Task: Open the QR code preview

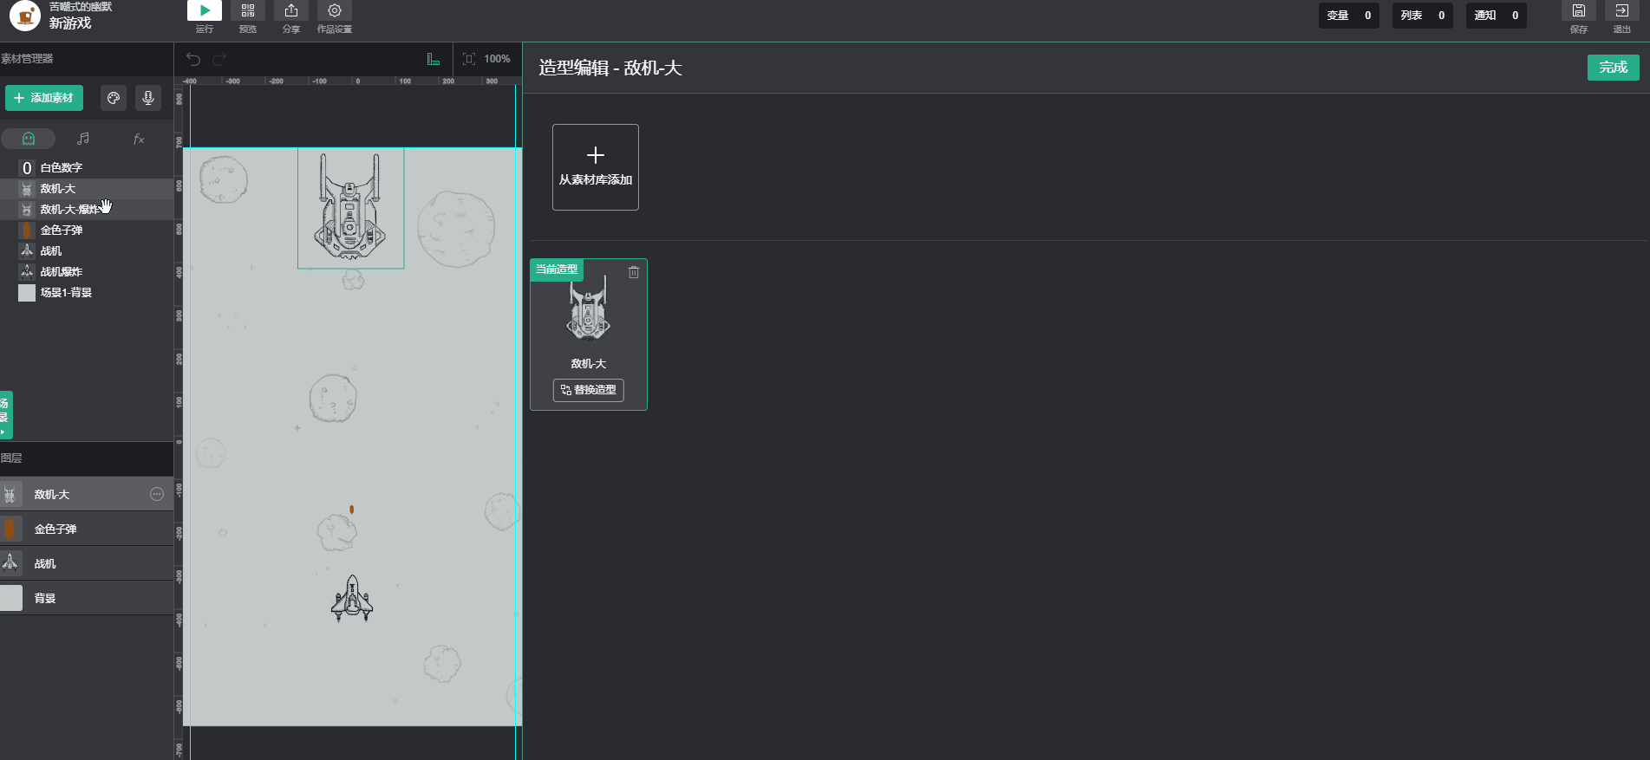Action: pyautogui.click(x=248, y=10)
